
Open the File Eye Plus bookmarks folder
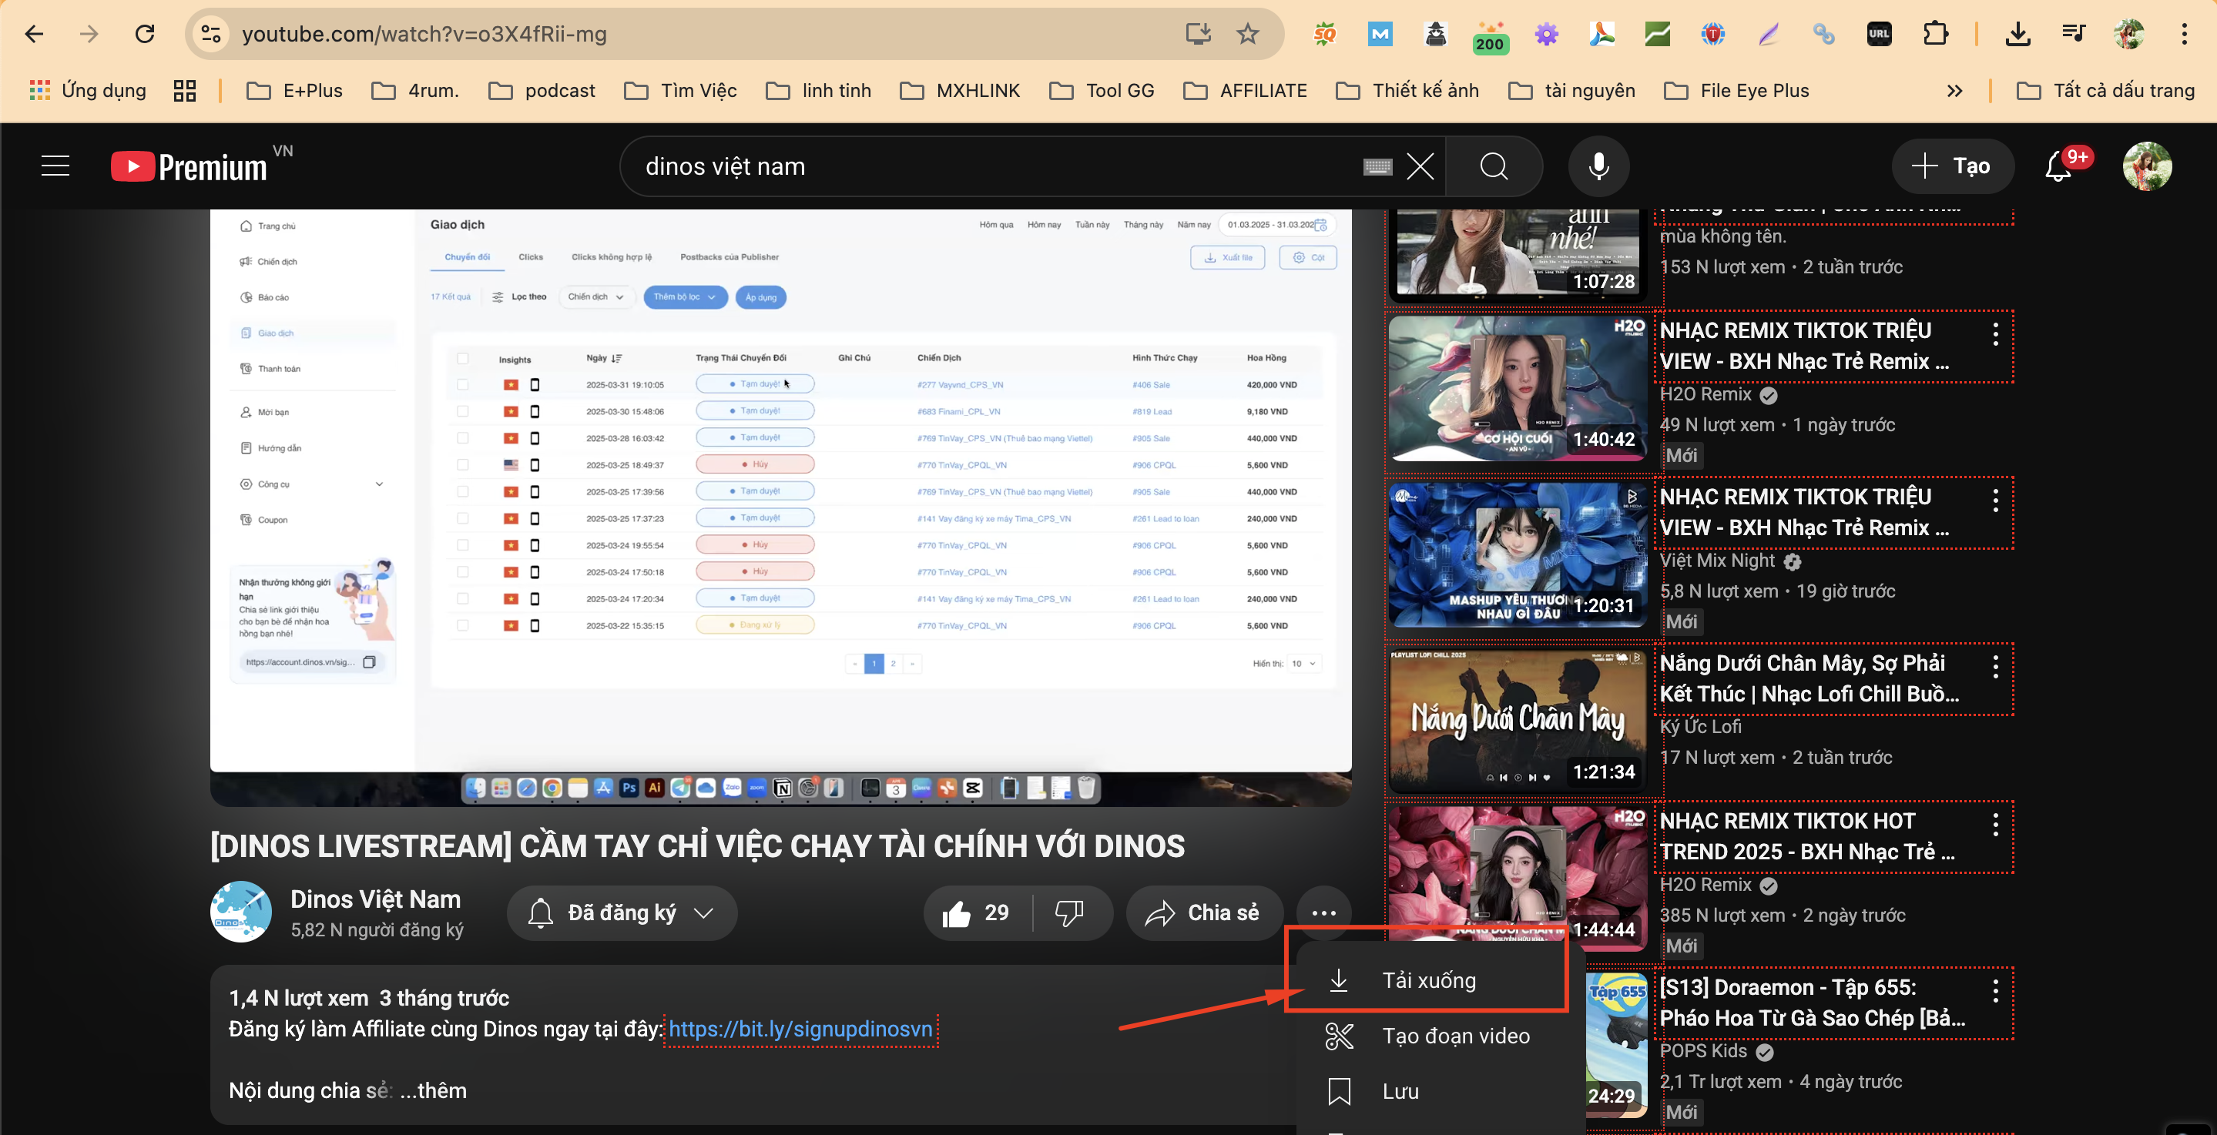coord(1737,90)
